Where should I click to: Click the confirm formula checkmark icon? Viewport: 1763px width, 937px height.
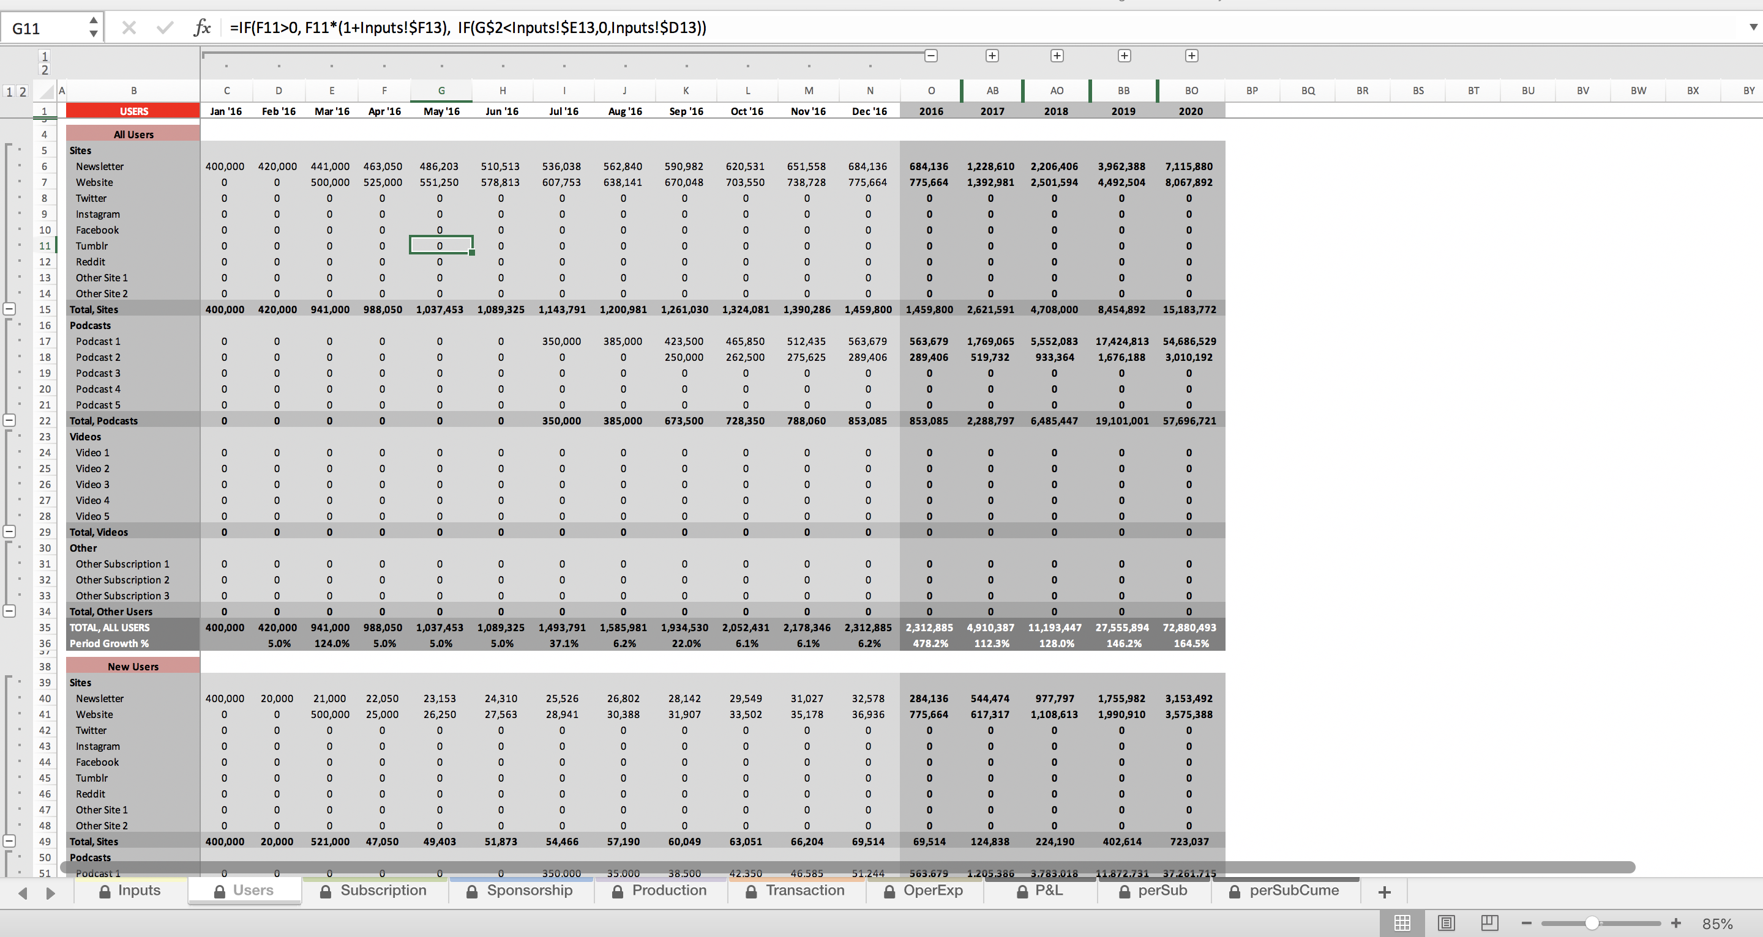click(164, 28)
